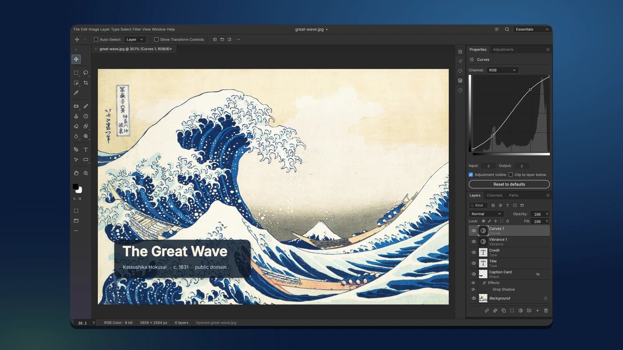The width and height of the screenshot is (623, 350).
Task: Open the Normal blend mode dropdown
Action: 486,214
